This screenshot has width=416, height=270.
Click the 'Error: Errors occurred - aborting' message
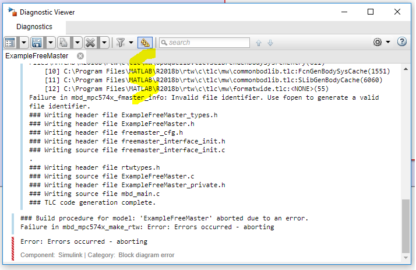pos(84,241)
